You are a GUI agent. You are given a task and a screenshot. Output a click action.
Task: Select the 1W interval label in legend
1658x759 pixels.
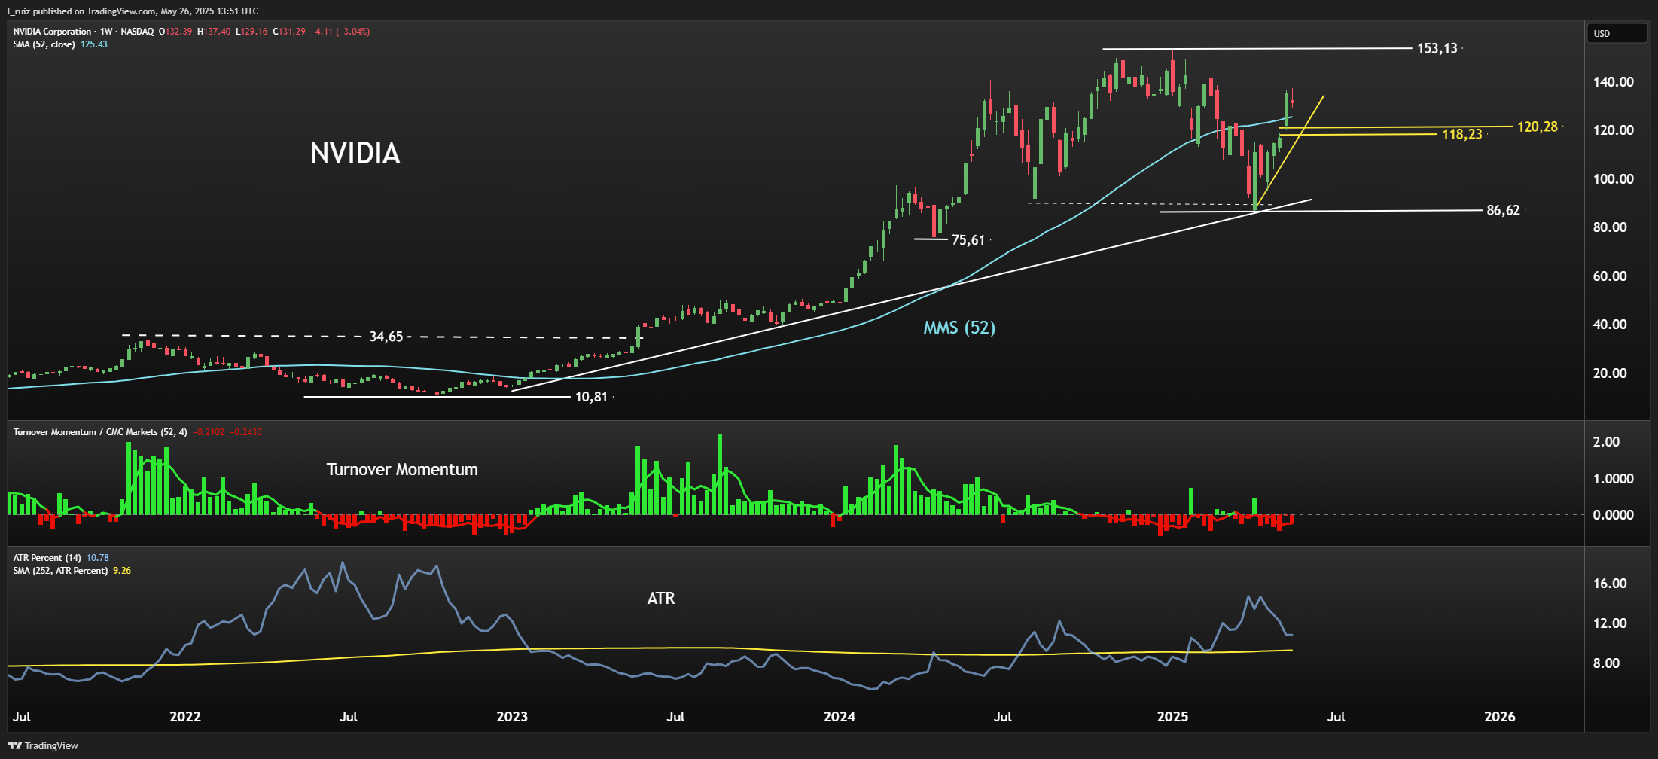click(106, 32)
